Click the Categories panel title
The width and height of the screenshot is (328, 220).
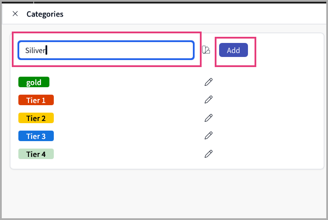45,14
